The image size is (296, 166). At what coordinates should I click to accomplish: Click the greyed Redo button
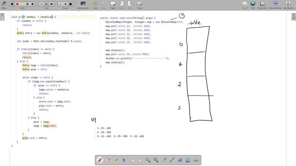[x=103, y=5]
